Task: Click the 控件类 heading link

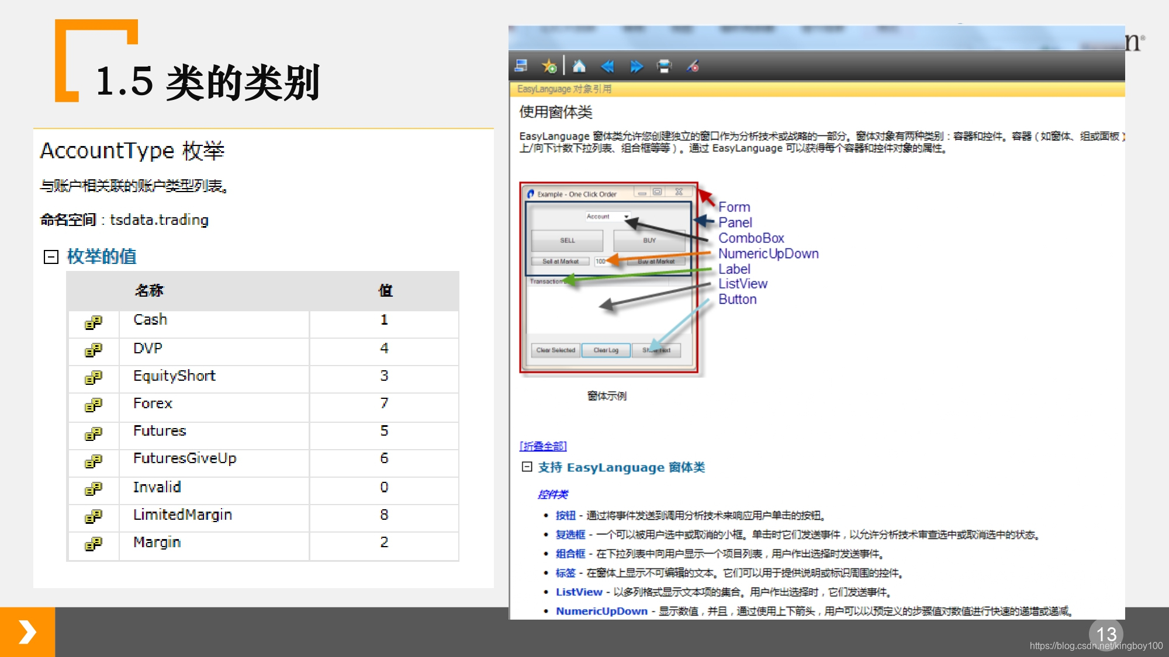Action: pos(552,494)
